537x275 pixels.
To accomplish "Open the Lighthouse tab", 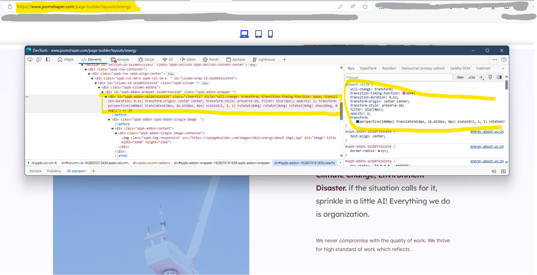I will (264, 59).
